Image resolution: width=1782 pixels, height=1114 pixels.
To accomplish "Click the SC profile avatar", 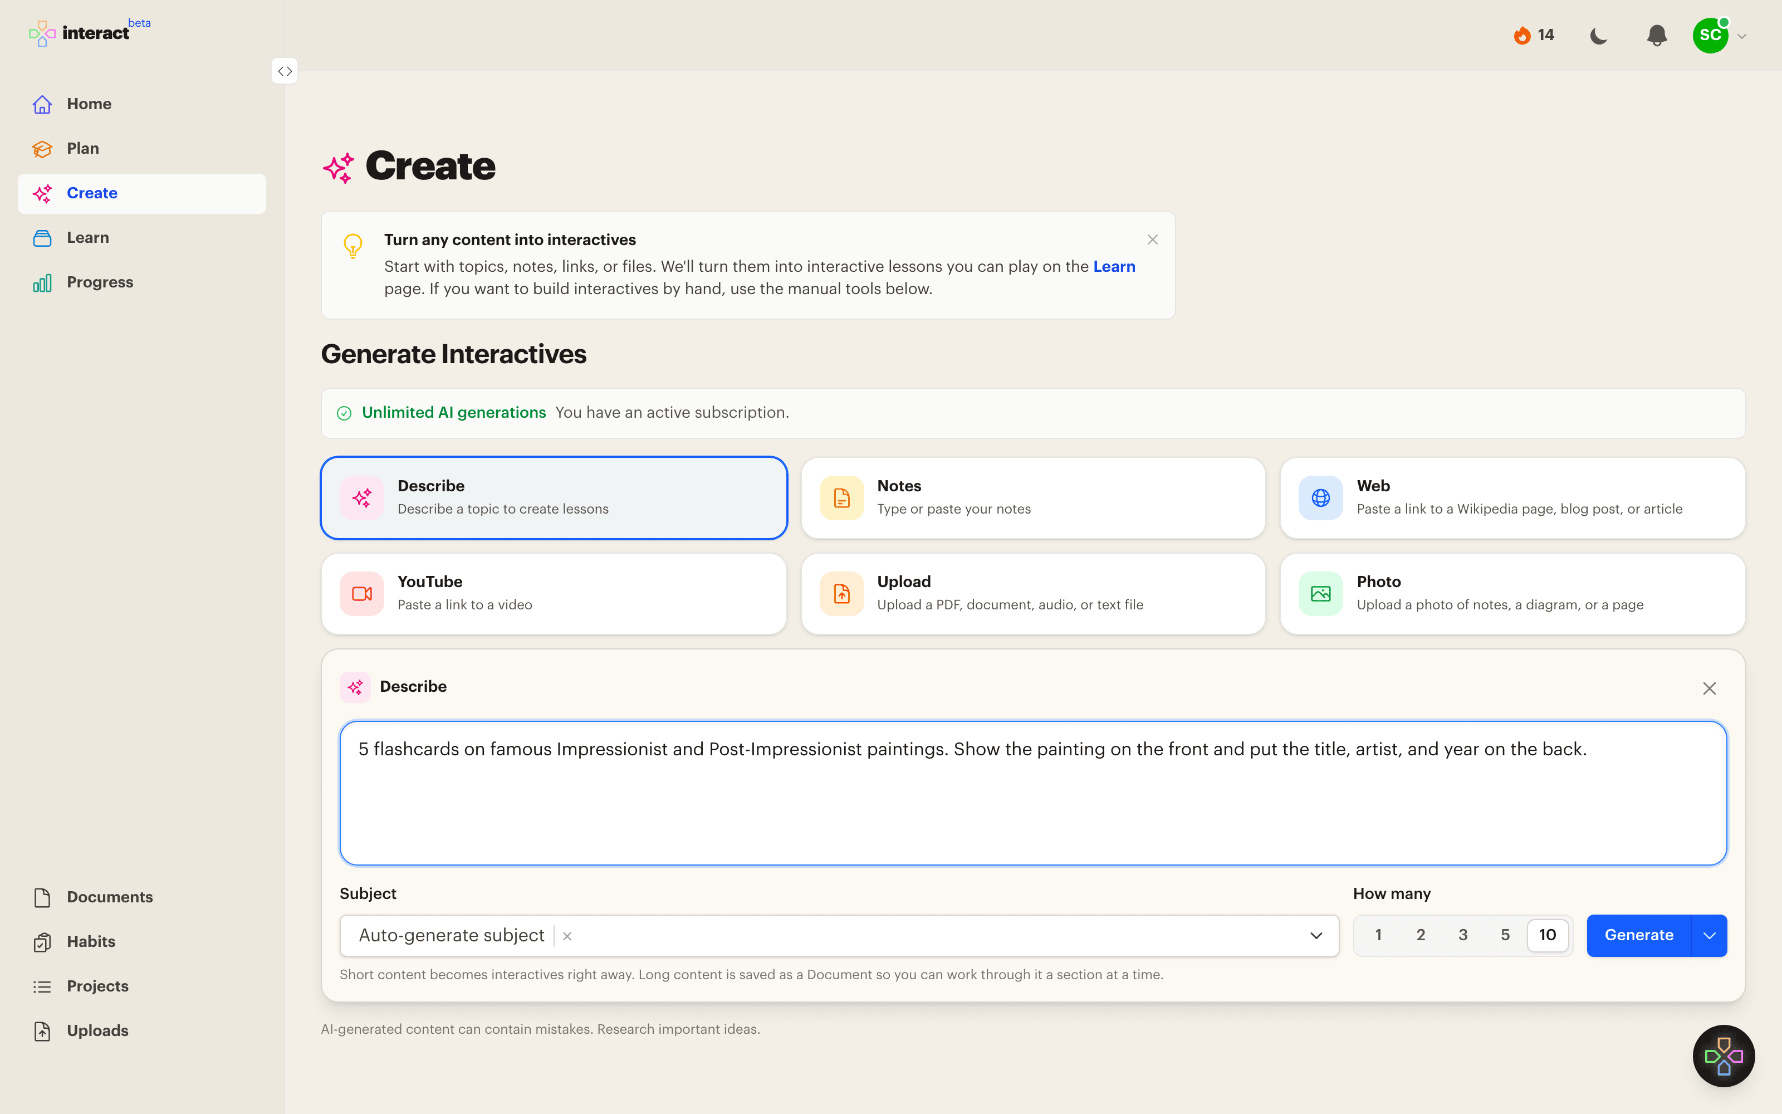I will tap(1711, 35).
